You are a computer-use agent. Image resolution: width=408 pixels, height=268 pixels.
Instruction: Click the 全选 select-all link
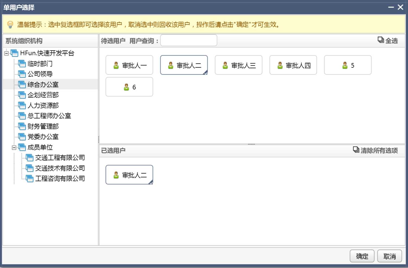[392, 41]
